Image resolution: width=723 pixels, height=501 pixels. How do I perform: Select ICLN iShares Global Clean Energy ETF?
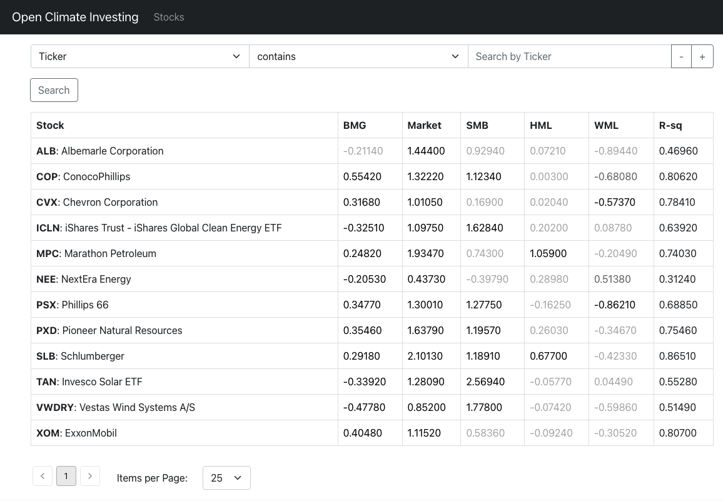click(372, 228)
